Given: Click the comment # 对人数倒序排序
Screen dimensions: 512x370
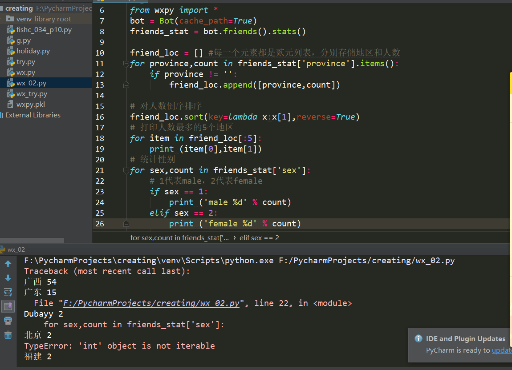Looking at the screenshot, I should [x=166, y=106].
